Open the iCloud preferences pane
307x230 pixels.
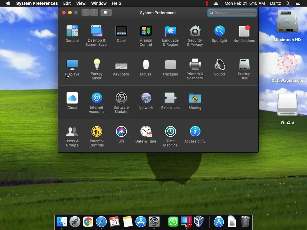coord(72,101)
